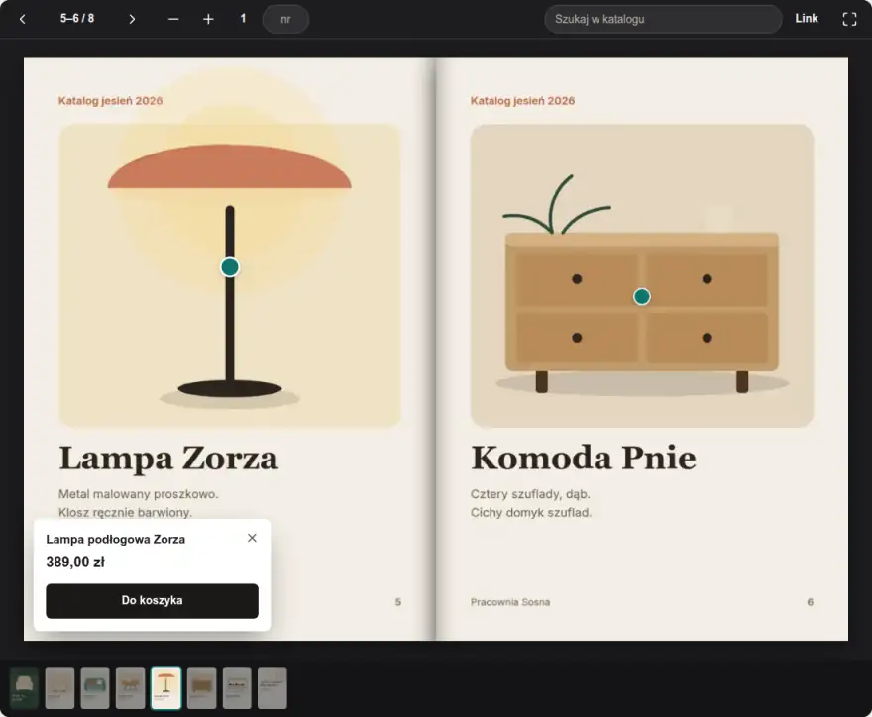Open the seventh page thumbnail

(237, 688)
